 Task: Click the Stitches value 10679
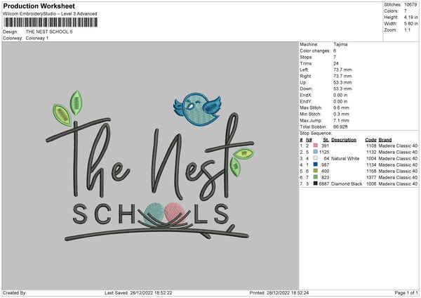coord(410,5)
